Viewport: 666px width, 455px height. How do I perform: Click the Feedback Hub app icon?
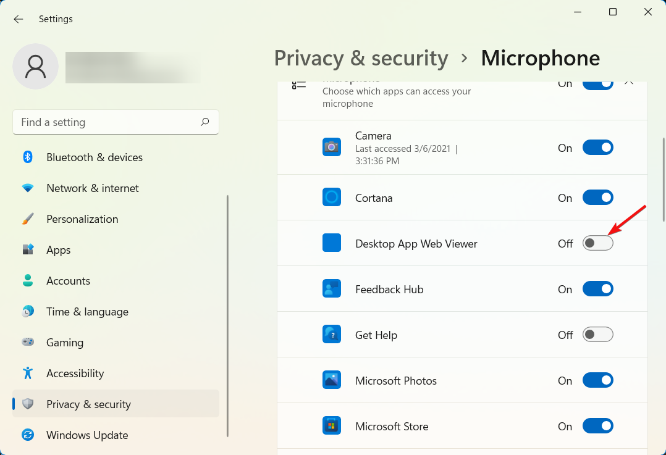[332, 289]
